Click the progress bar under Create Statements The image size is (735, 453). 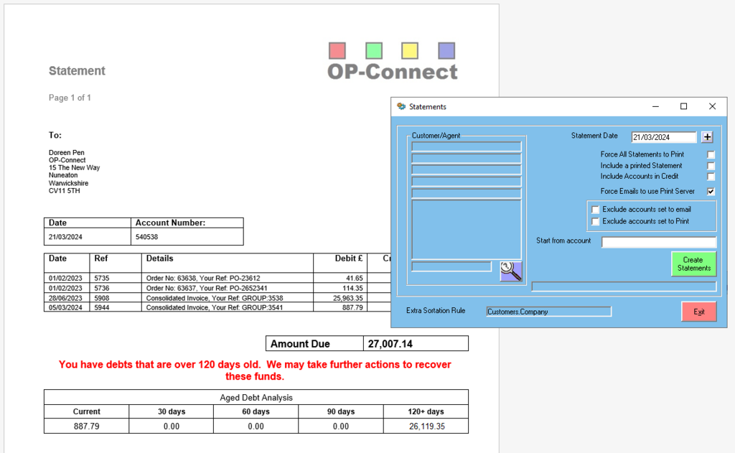(x=624, y=286)
